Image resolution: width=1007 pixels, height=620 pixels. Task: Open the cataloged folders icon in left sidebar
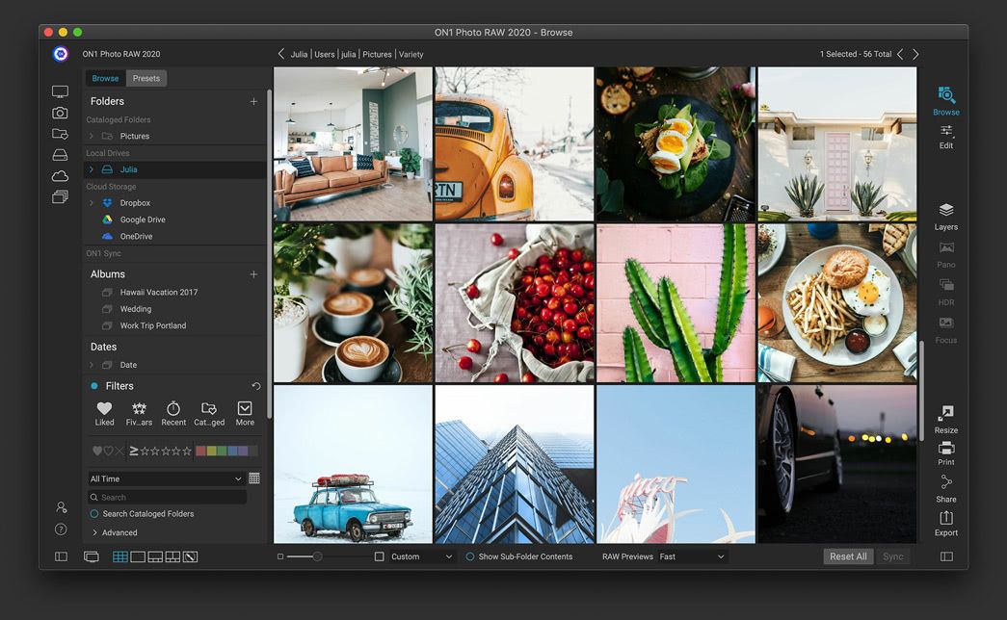pyautogui.click(x=60, y=134)
